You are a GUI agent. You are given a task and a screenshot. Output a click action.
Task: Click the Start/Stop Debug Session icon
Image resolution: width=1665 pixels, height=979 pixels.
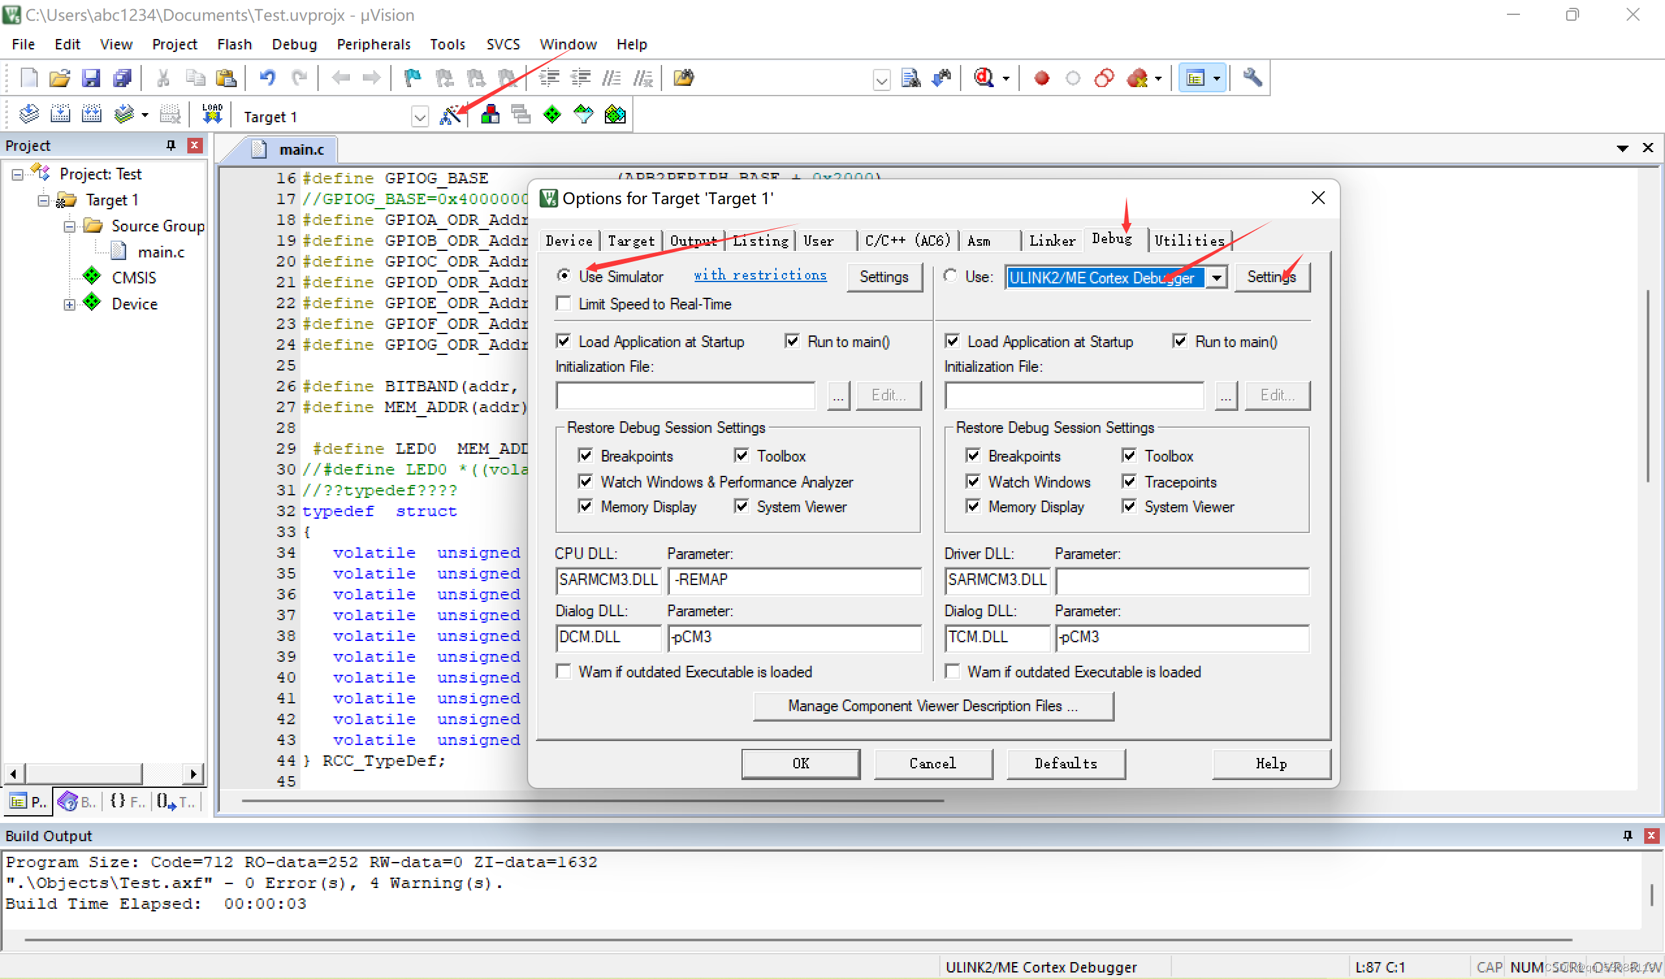click(x=983, y=78)
